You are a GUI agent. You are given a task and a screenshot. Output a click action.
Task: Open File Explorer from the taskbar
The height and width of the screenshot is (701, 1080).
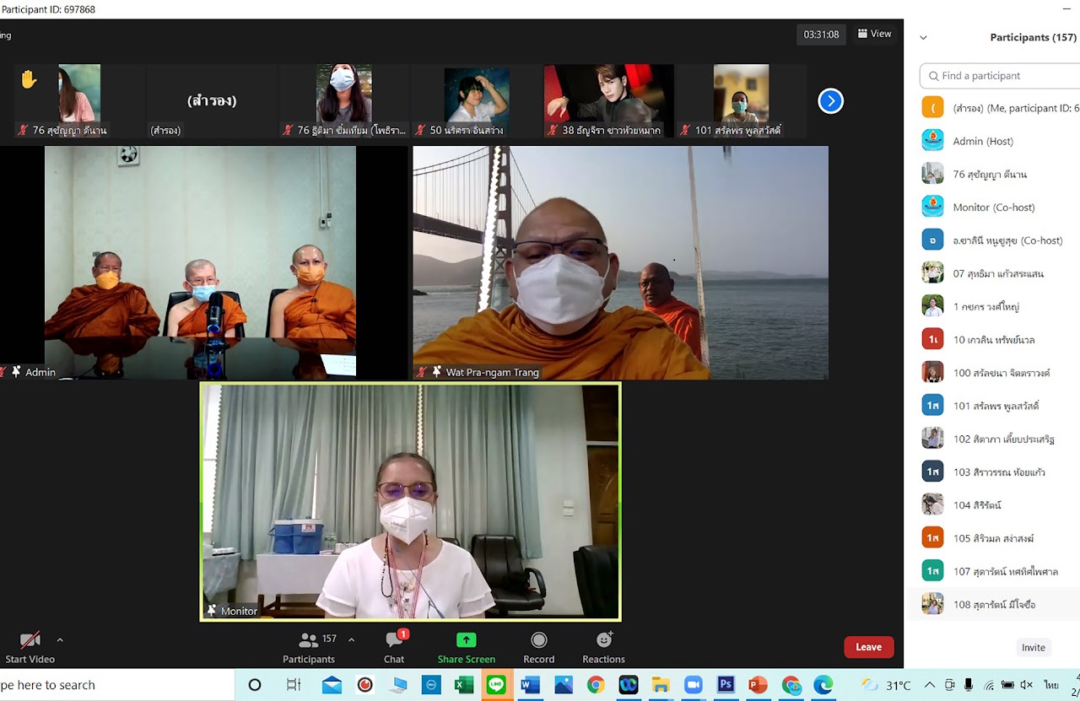point(661,685)
